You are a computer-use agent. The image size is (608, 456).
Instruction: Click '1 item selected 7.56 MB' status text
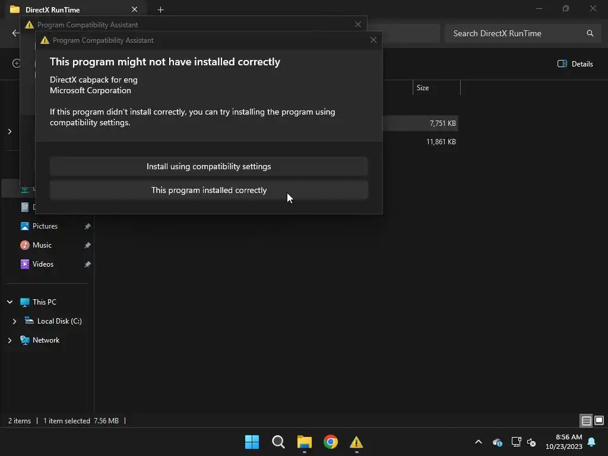point(81,421)
